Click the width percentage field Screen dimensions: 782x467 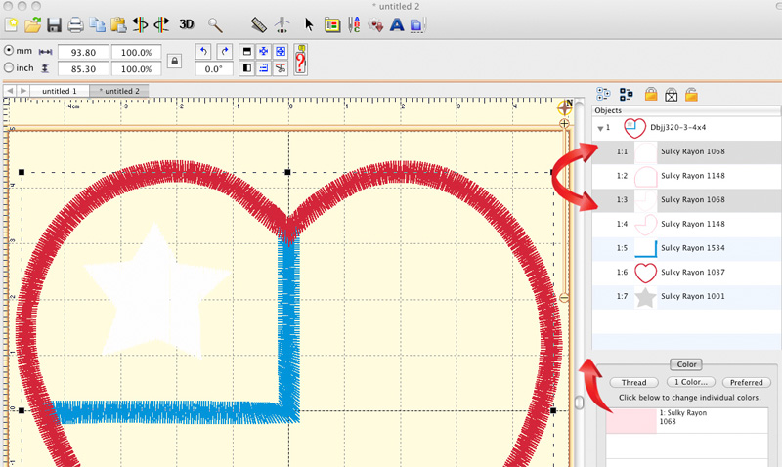tap(136, 53)
